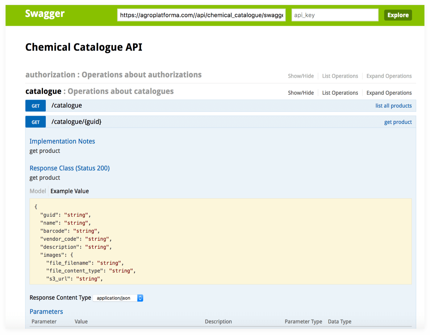Click Expand Operations for authorization section
430x335 pixels.
(389, 76)
